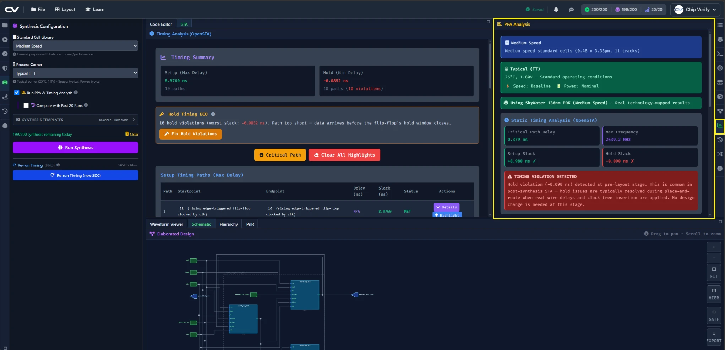Uncheck Run PPA & Timing Analysis checkbox
This screenshot has height=350, width=725.
point(17,93)
